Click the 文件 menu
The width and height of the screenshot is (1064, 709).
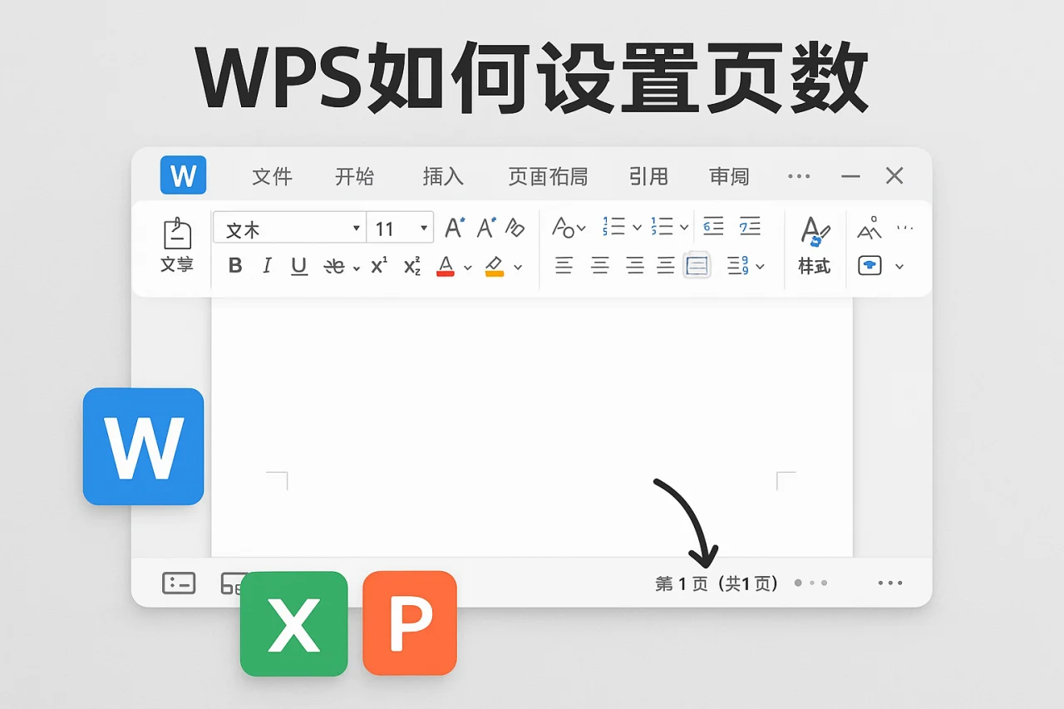(x=272, y=176)
